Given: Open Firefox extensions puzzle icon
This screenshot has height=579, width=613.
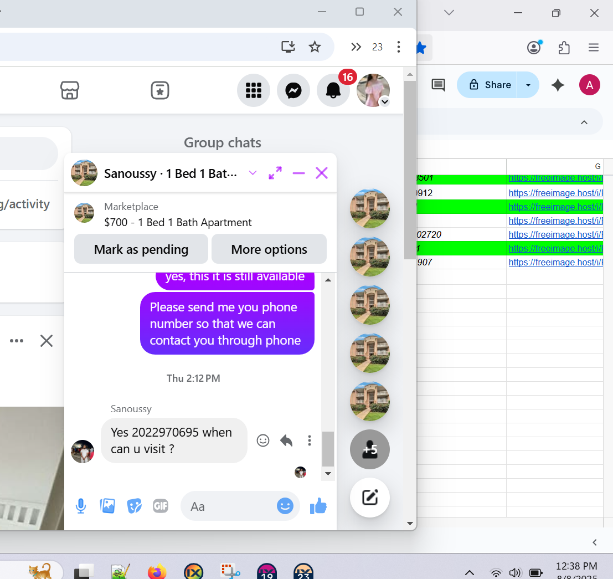Looking at the screenshot, I should [x=564, y=48].
